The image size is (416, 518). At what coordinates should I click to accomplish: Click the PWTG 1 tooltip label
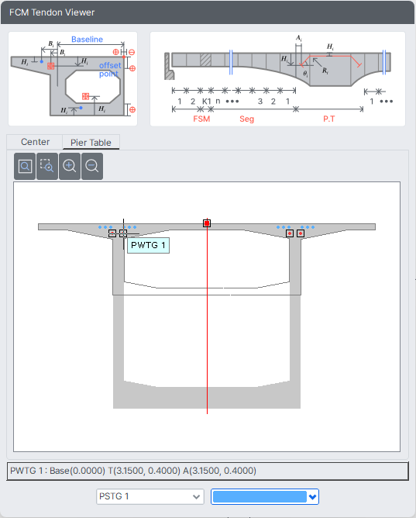tap(149, 245)
